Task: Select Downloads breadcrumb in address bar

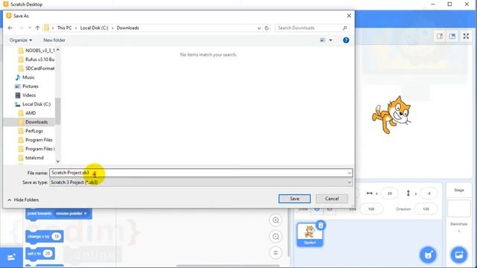Action: (127, 28)
